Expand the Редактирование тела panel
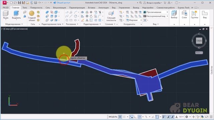Image resolution: width=214 pixels, height=120 pixels. [x=52, y=24]
